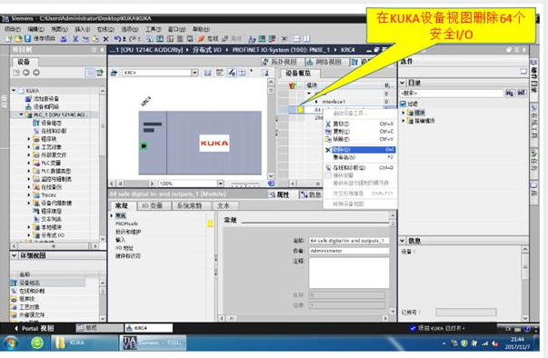The image size is (548, 358).
Task: Switch to the IO variables tab
Action: [153, 205]
